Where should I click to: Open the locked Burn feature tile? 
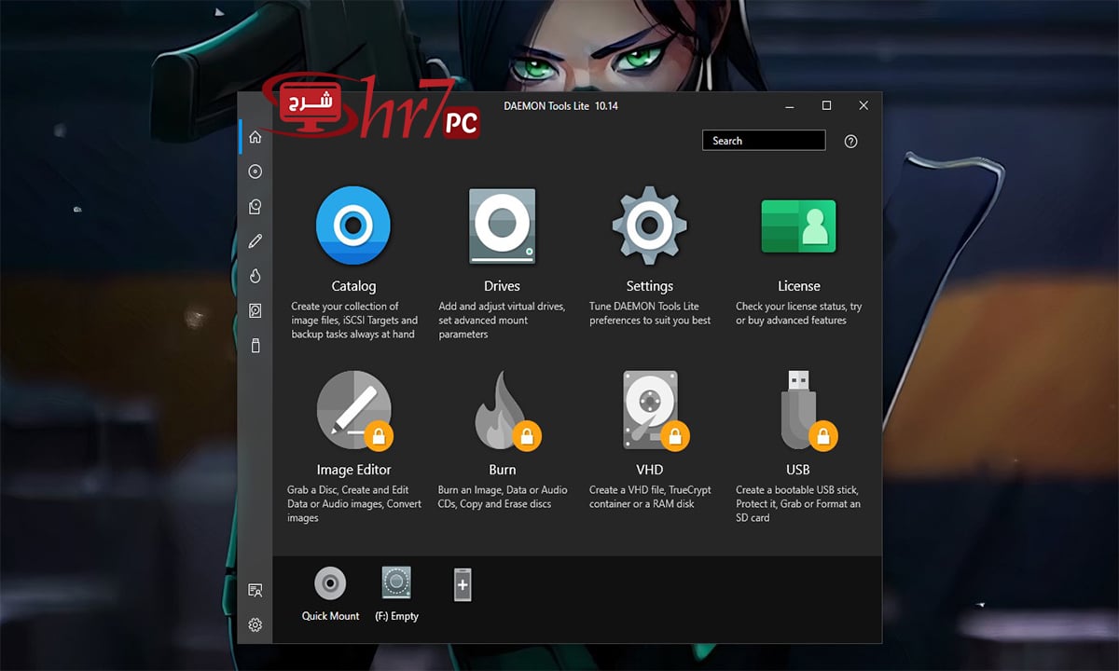click(502, 408)
